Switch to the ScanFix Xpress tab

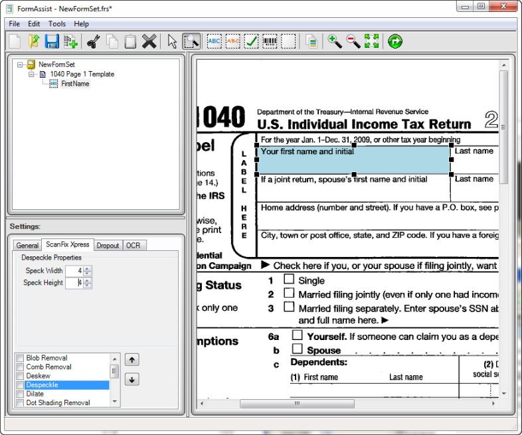coord(68,244)
